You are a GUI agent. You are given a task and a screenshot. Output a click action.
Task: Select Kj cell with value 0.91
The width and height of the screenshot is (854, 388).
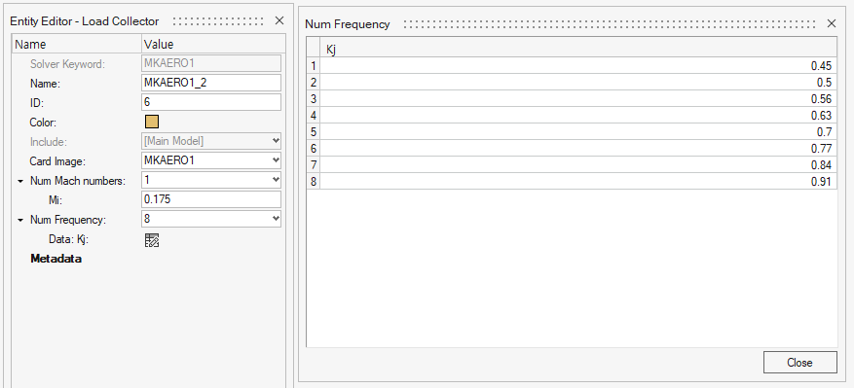[578, 181]
